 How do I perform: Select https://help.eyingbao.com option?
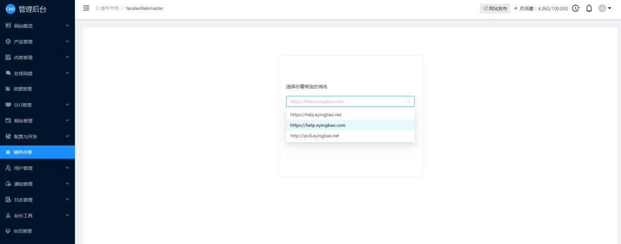pos(350,125)
